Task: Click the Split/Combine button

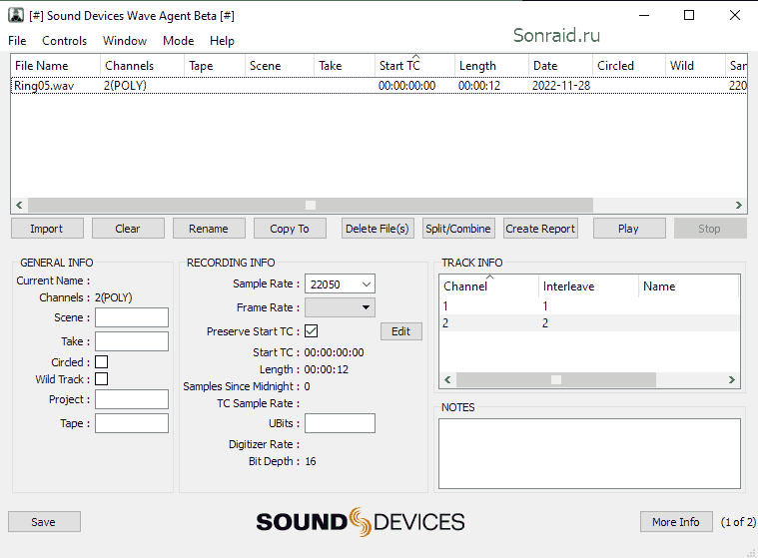Action: [x=458, y=229]
